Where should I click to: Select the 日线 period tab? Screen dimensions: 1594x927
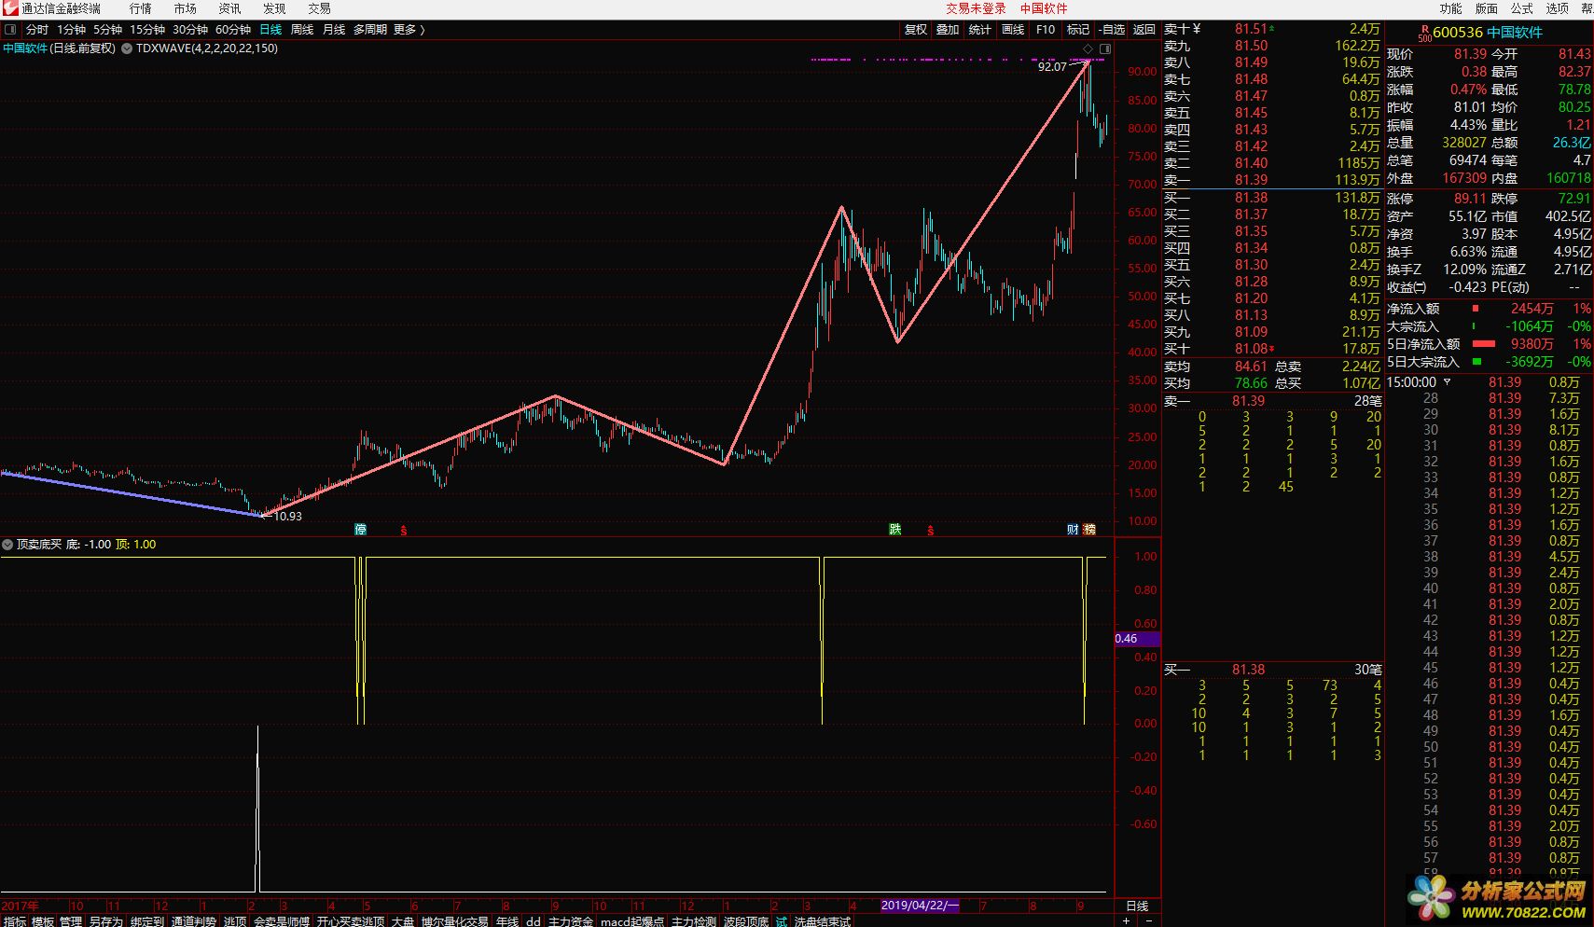click(x=270, y=30)
